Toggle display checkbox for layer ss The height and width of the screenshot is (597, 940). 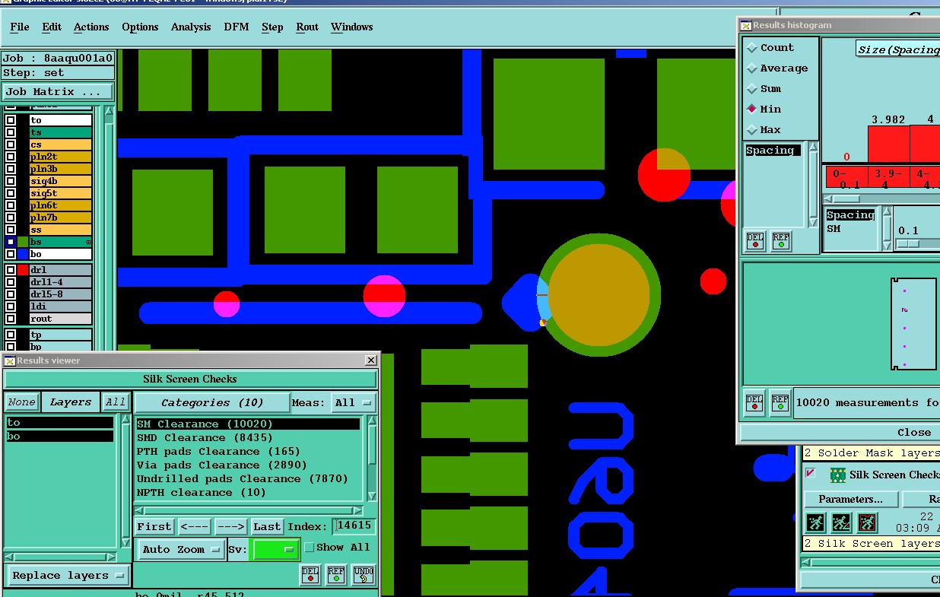tap(11, 230)
